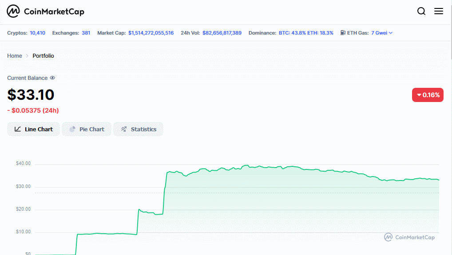Open the search magnifier icon

click(421, 11)
